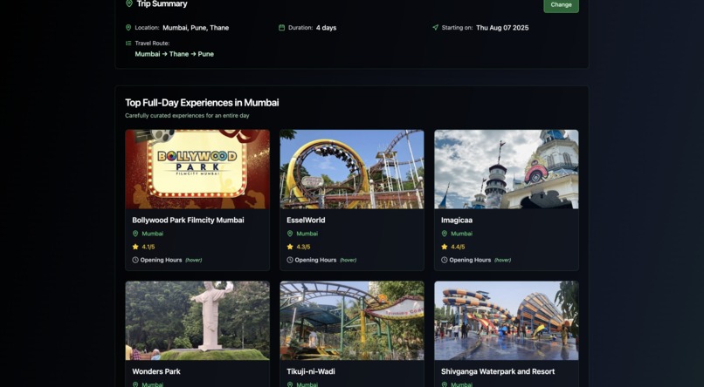Image resolution: width=704 pixels, height=387 pixels.
Task: Click the star rating icon on Bollywood Park card
Action: pos(135,247)
